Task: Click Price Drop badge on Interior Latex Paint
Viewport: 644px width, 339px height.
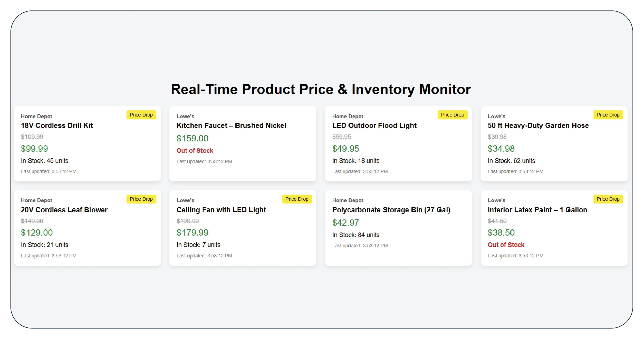Action: pyautogui.click(x=608, y=199)
